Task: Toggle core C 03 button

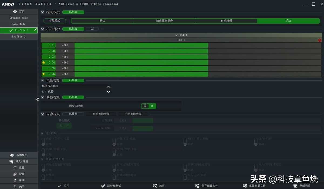Action: tap(49, 57)
